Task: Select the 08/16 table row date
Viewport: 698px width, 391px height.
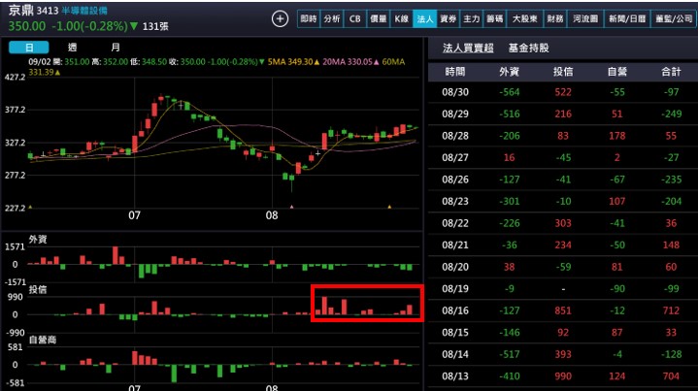Action: point(455,310)
